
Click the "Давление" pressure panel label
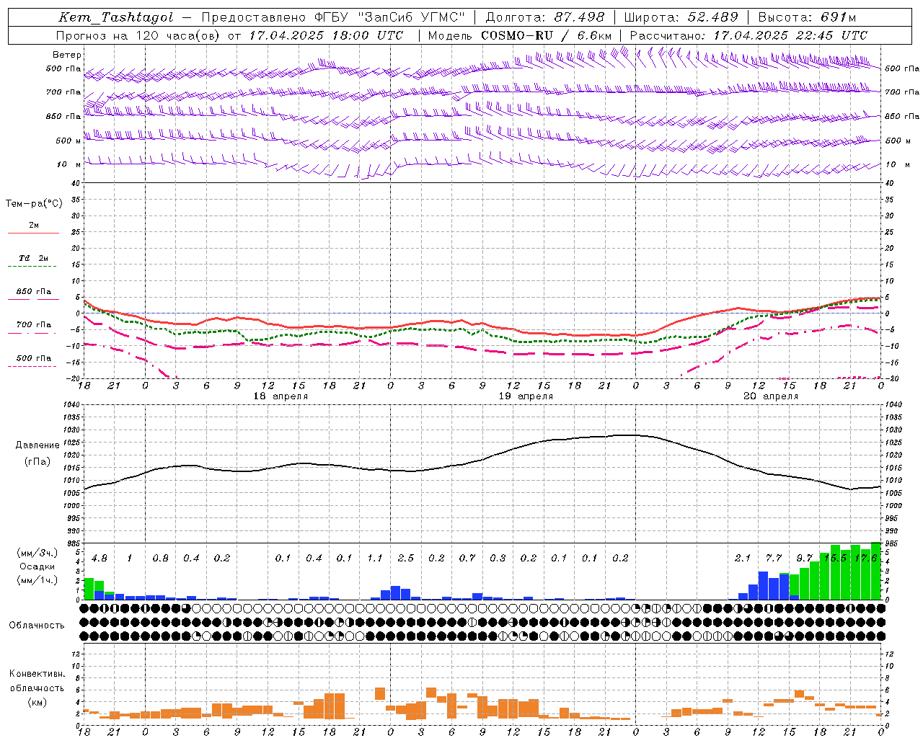(x=36, y=445)
